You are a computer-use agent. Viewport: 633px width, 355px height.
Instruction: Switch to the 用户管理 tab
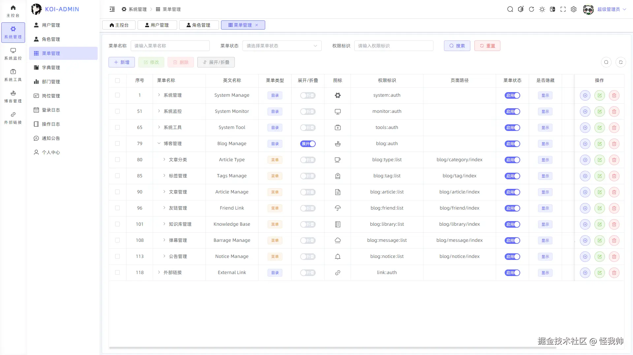(157, 25)
